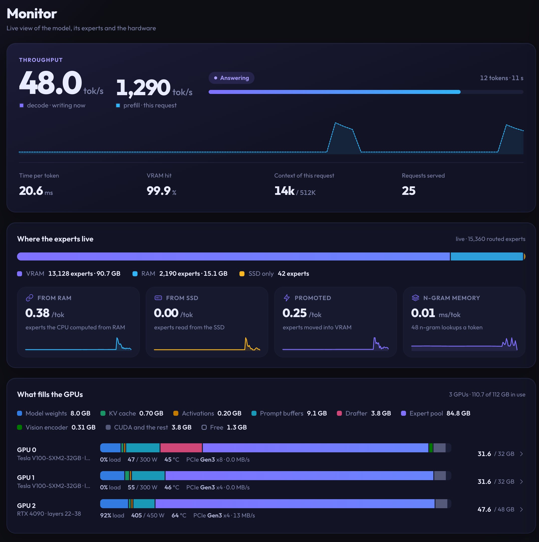Click the purple decode legend square
539x542 pixels.
pos(21,105)
